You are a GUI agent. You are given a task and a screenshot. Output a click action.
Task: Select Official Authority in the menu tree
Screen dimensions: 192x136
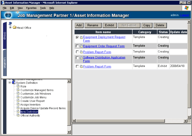point(30,116)
